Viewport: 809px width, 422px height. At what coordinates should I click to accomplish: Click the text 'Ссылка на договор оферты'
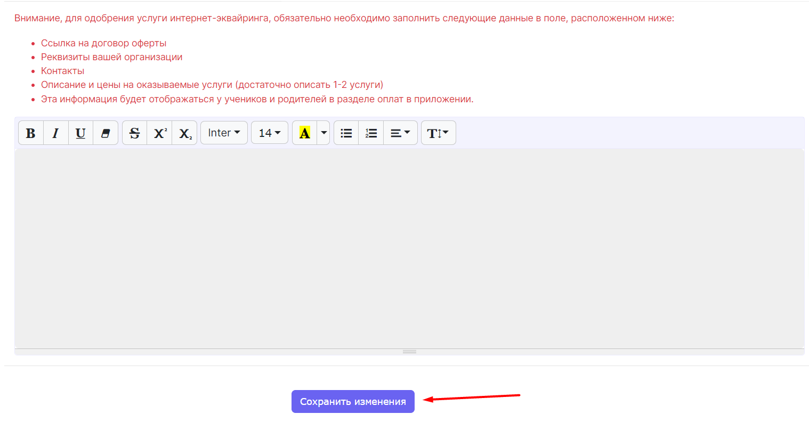click(104, 43)
